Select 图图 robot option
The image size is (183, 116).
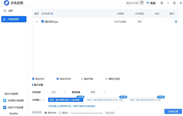click(x=146, y=100)
